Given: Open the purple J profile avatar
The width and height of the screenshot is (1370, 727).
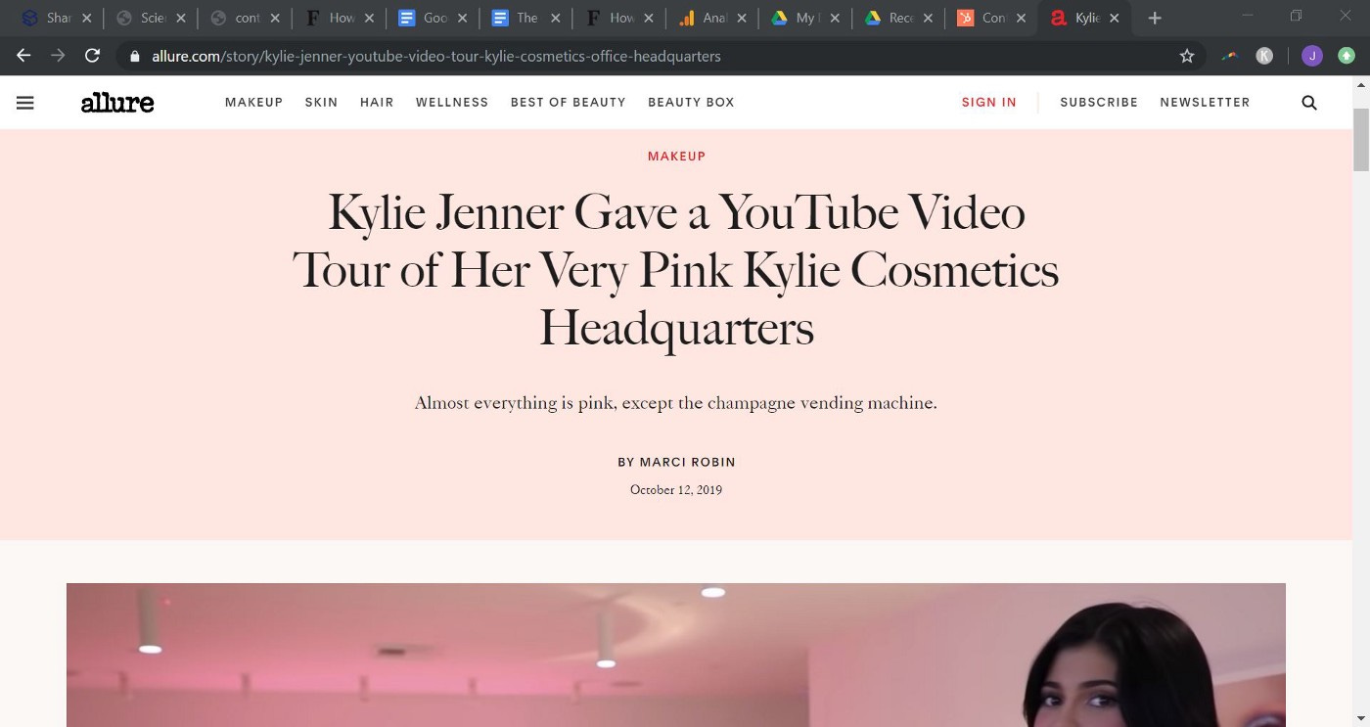Looking at the screenshot, I should pyautogui.click(x=1311, y=56).
